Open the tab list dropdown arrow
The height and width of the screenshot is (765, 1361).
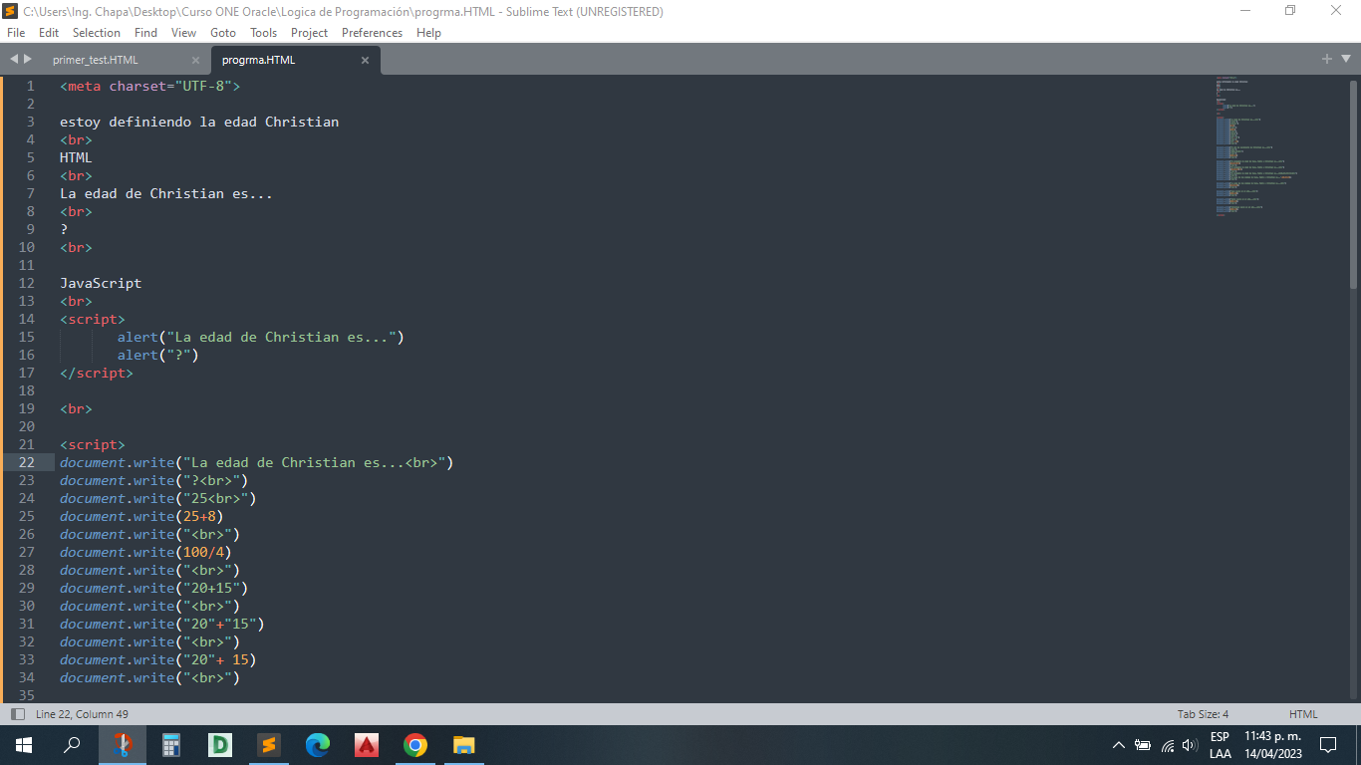(x=1344, y=60)
